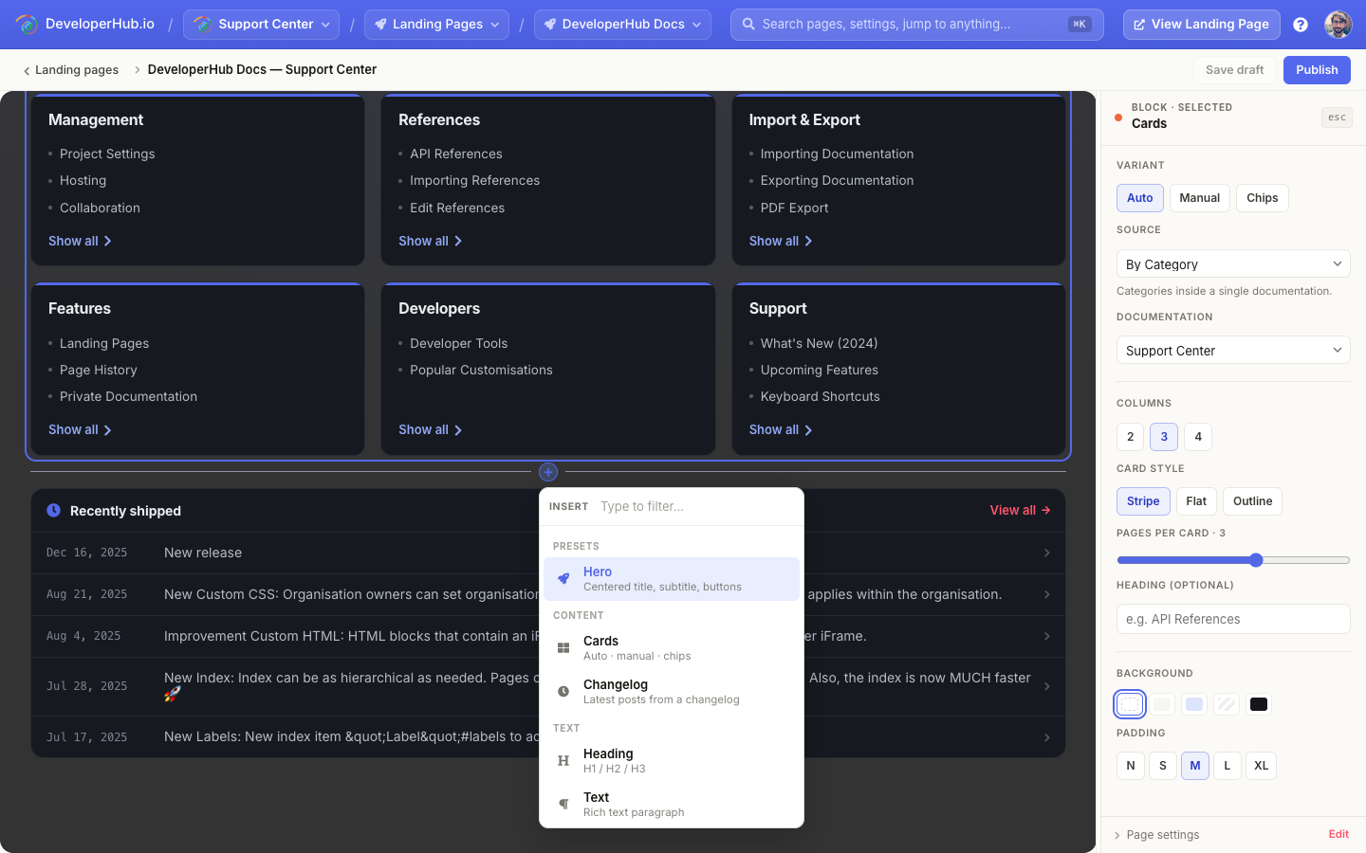Open the Support Center project dropdown in header
This screenshot has height=853, width=1366.
pyautogui.click(x=261, y=25)
